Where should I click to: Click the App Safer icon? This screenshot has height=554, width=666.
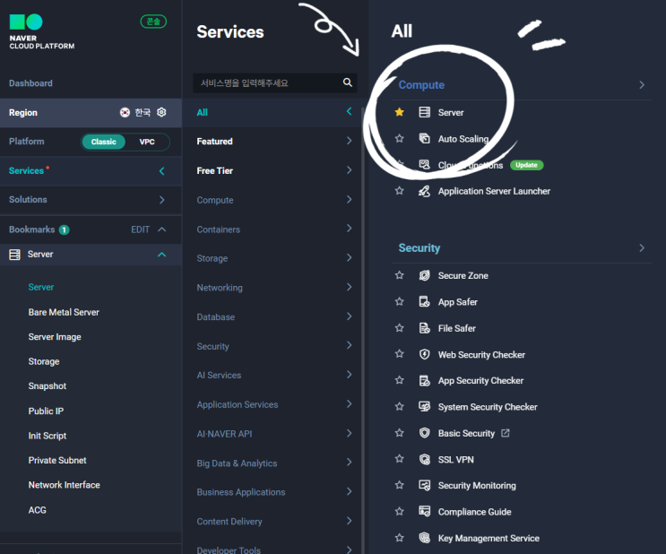tap(424, 301)
